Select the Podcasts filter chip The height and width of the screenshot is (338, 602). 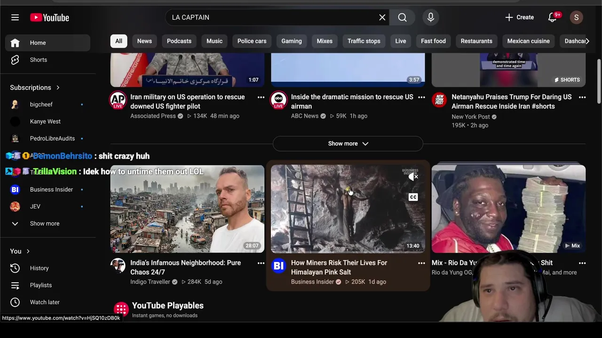coord(179,41)
